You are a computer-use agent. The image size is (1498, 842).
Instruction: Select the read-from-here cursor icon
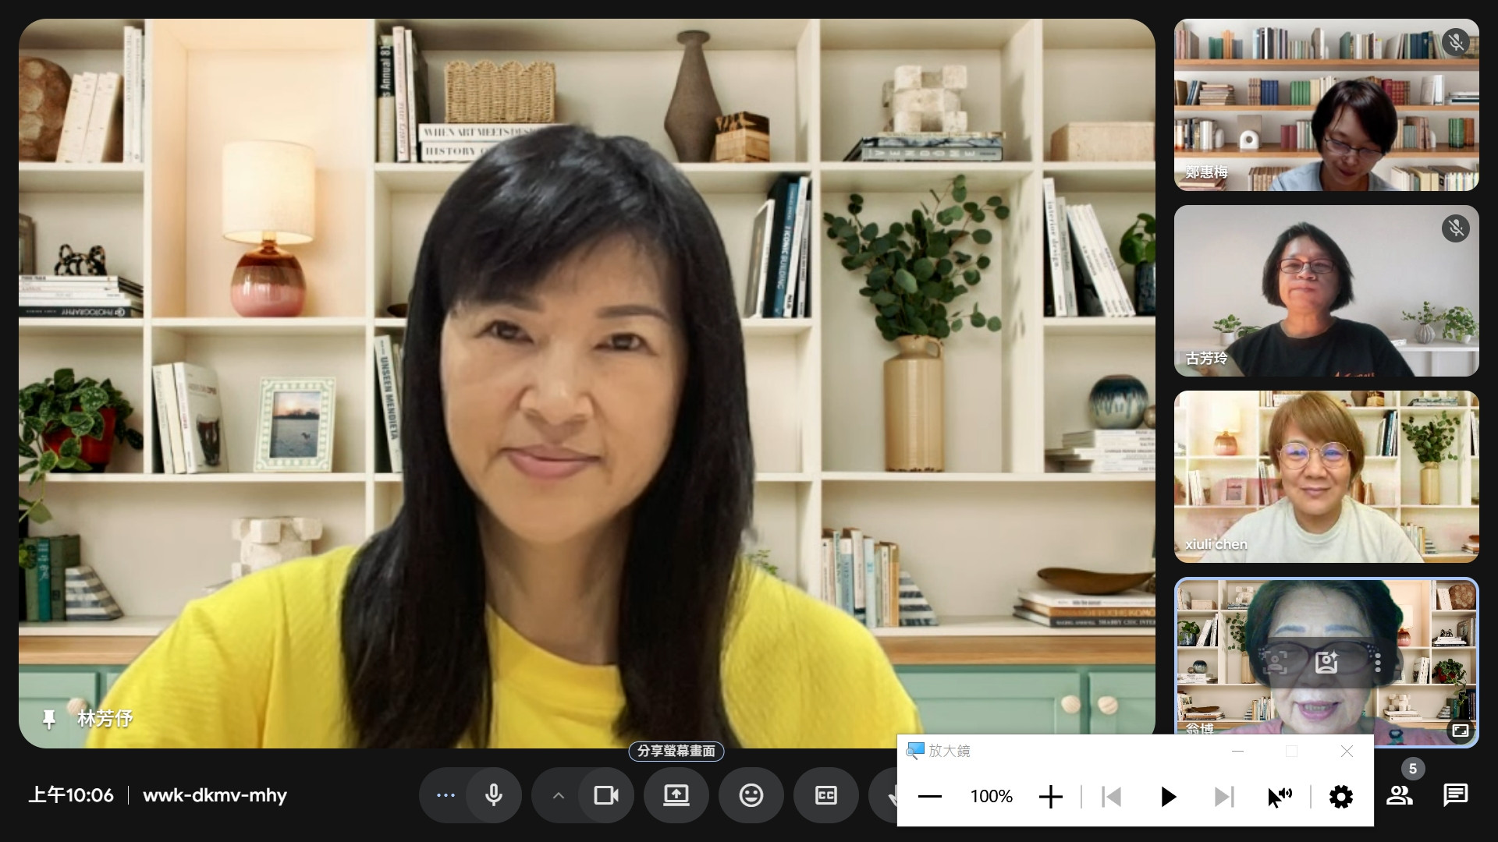[1280, 796]
